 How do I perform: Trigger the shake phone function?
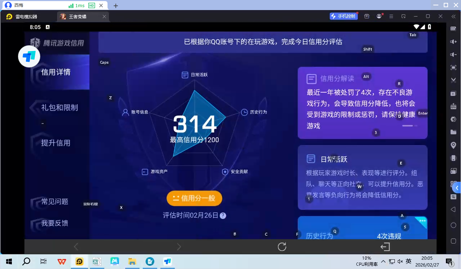click(x=453, y=158)
